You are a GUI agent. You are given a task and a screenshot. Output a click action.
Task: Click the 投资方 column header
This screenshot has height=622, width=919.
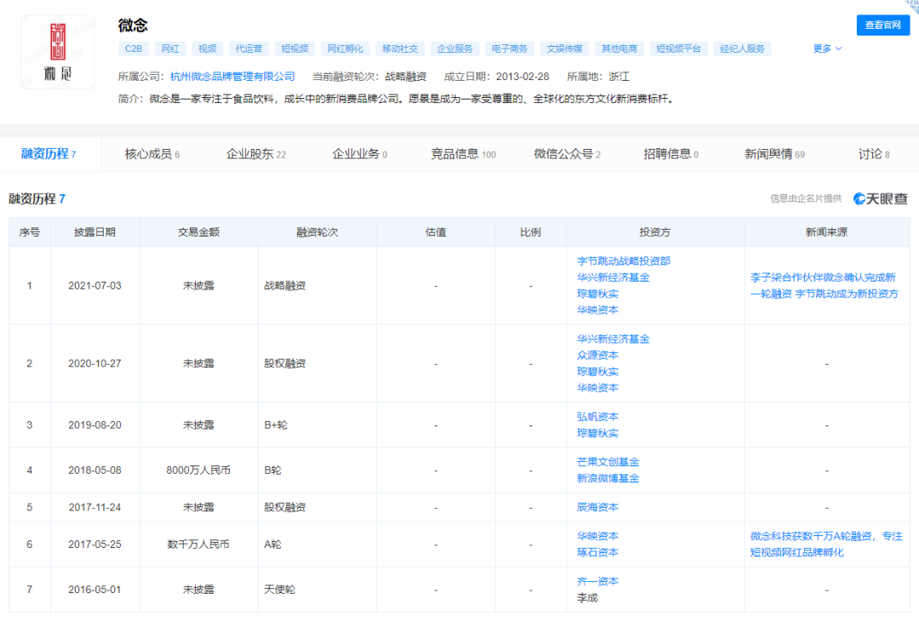coord(654,232)
